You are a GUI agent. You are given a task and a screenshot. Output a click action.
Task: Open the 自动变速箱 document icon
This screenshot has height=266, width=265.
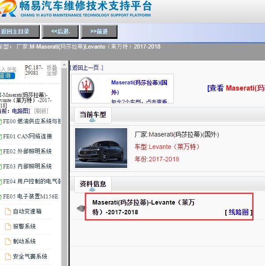point(8,212)
